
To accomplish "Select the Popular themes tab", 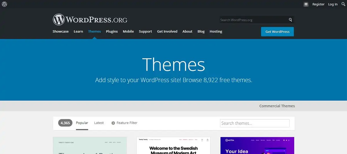I will [82, 123].
